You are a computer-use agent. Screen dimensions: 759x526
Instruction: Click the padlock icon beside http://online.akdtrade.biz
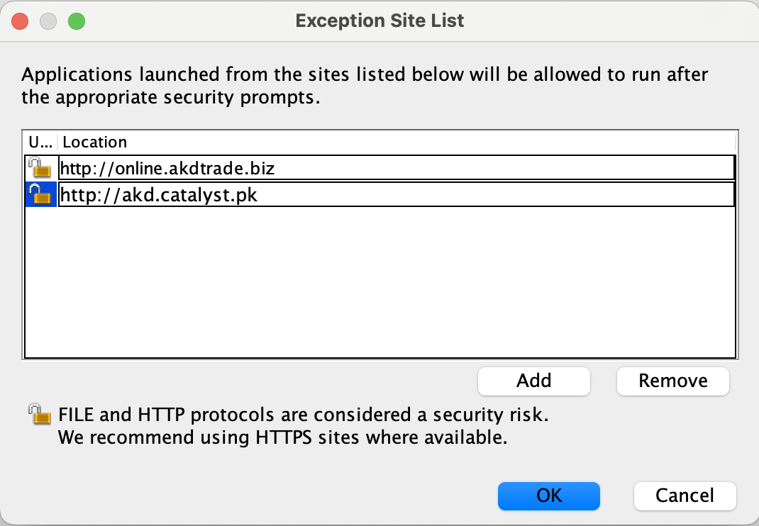[x=40, y=167]
